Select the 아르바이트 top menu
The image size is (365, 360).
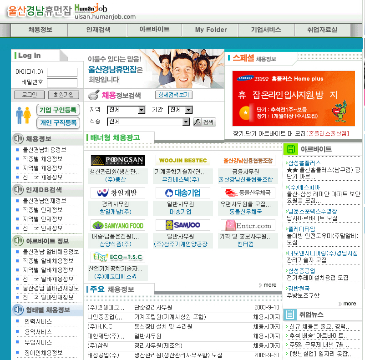click(155, 30)
